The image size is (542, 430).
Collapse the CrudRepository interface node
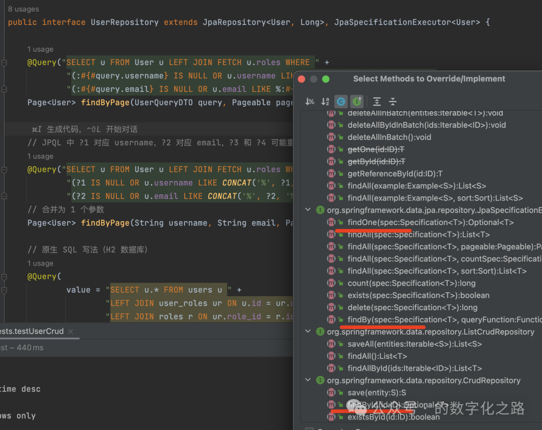[x=308, y=380]
